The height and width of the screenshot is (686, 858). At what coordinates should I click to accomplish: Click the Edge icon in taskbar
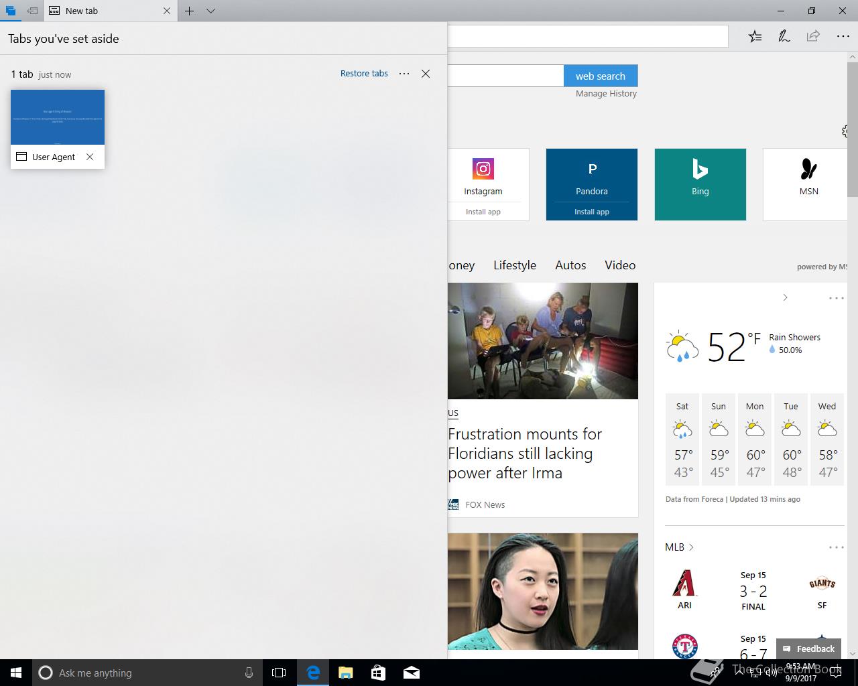313,673
